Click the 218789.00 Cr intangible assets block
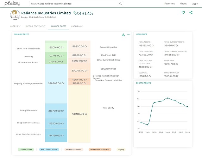The image size is (202, 158). 56,111
